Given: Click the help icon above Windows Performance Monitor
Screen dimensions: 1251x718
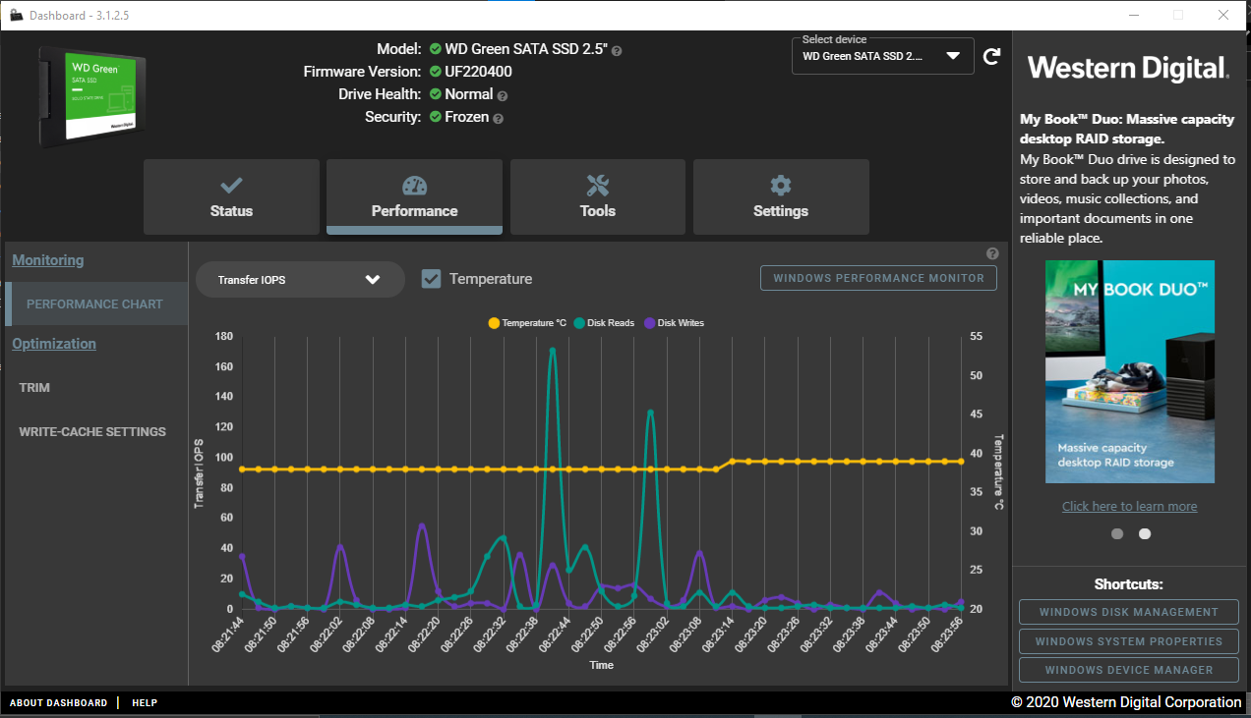Looking at the screenshot, I should click(992, 254).
